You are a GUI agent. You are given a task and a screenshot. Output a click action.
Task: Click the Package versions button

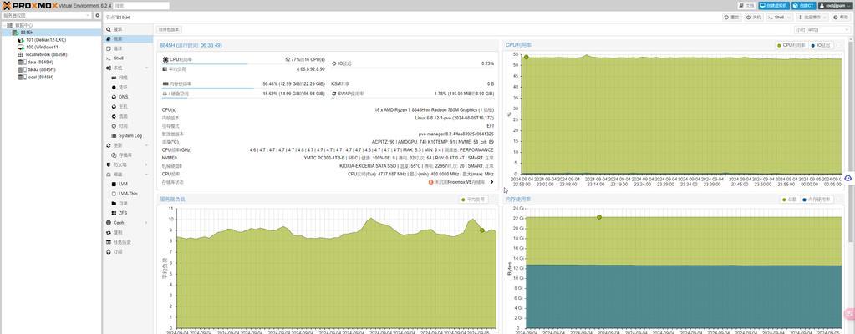coord(169,29)
